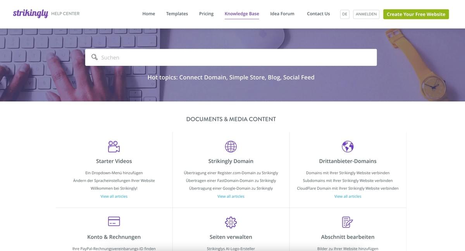
Task: Click the ANMELDEN button
Action: [x=366, y=14]
